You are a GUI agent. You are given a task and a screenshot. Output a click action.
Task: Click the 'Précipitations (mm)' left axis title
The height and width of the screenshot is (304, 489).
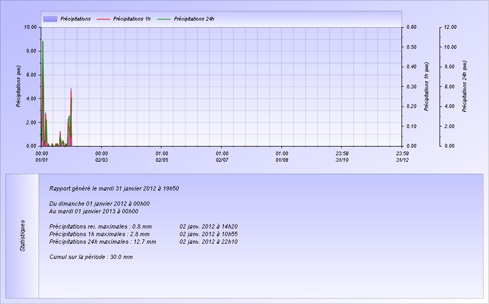coord(18,86)
